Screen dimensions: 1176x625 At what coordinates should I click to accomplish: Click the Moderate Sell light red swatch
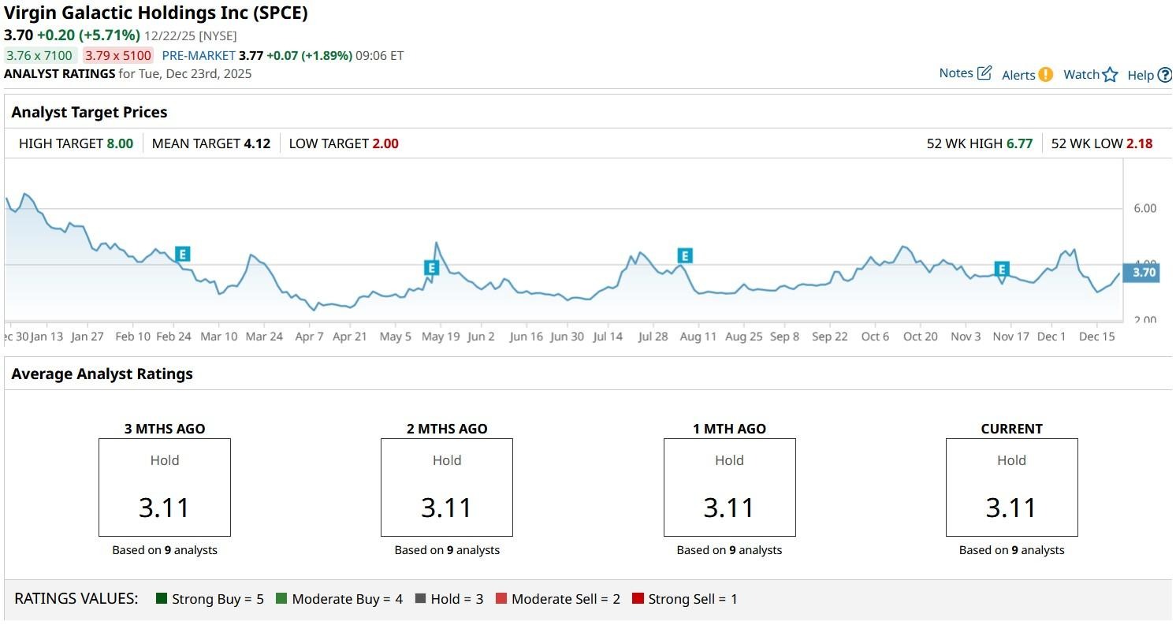tap(501, 599)
